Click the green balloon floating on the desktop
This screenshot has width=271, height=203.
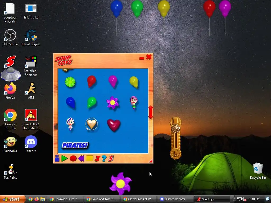[x=137, y=9]
